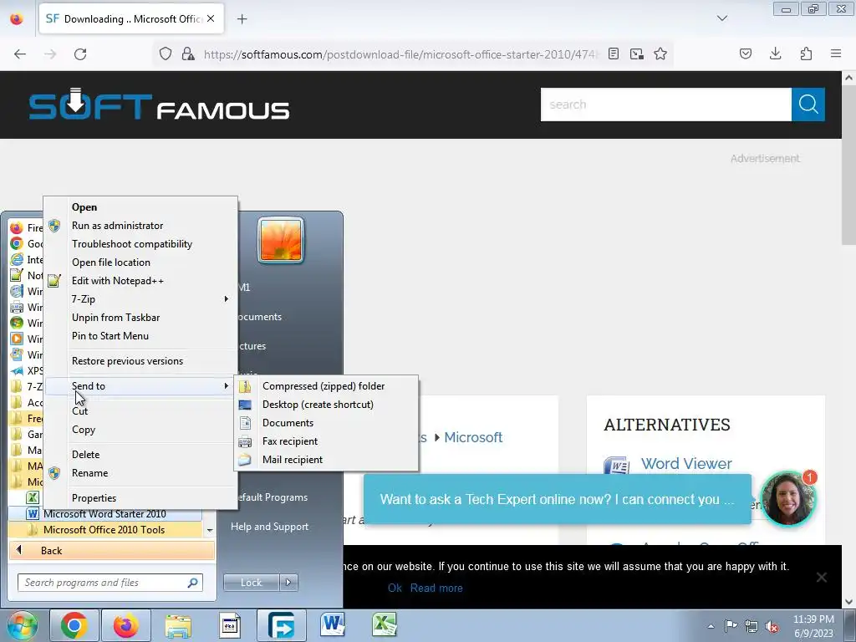Click the Windows Start orb
Image resolution: width=856 pixels, height=642 pixels.
pyautogui.click(x=22, y=625)
